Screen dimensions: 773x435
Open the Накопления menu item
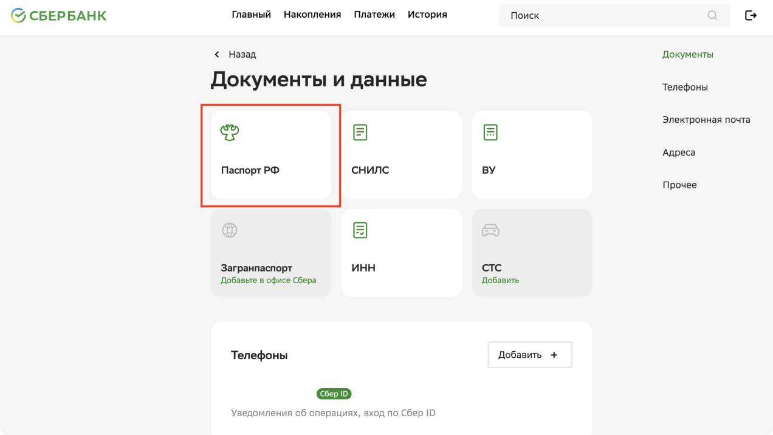tap(312, 15)
